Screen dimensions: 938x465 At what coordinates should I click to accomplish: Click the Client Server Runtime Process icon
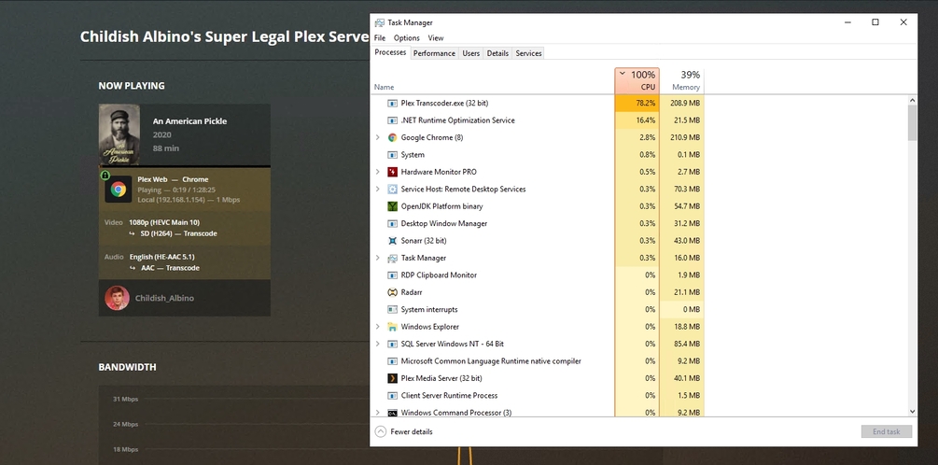(x=392, y=396)
